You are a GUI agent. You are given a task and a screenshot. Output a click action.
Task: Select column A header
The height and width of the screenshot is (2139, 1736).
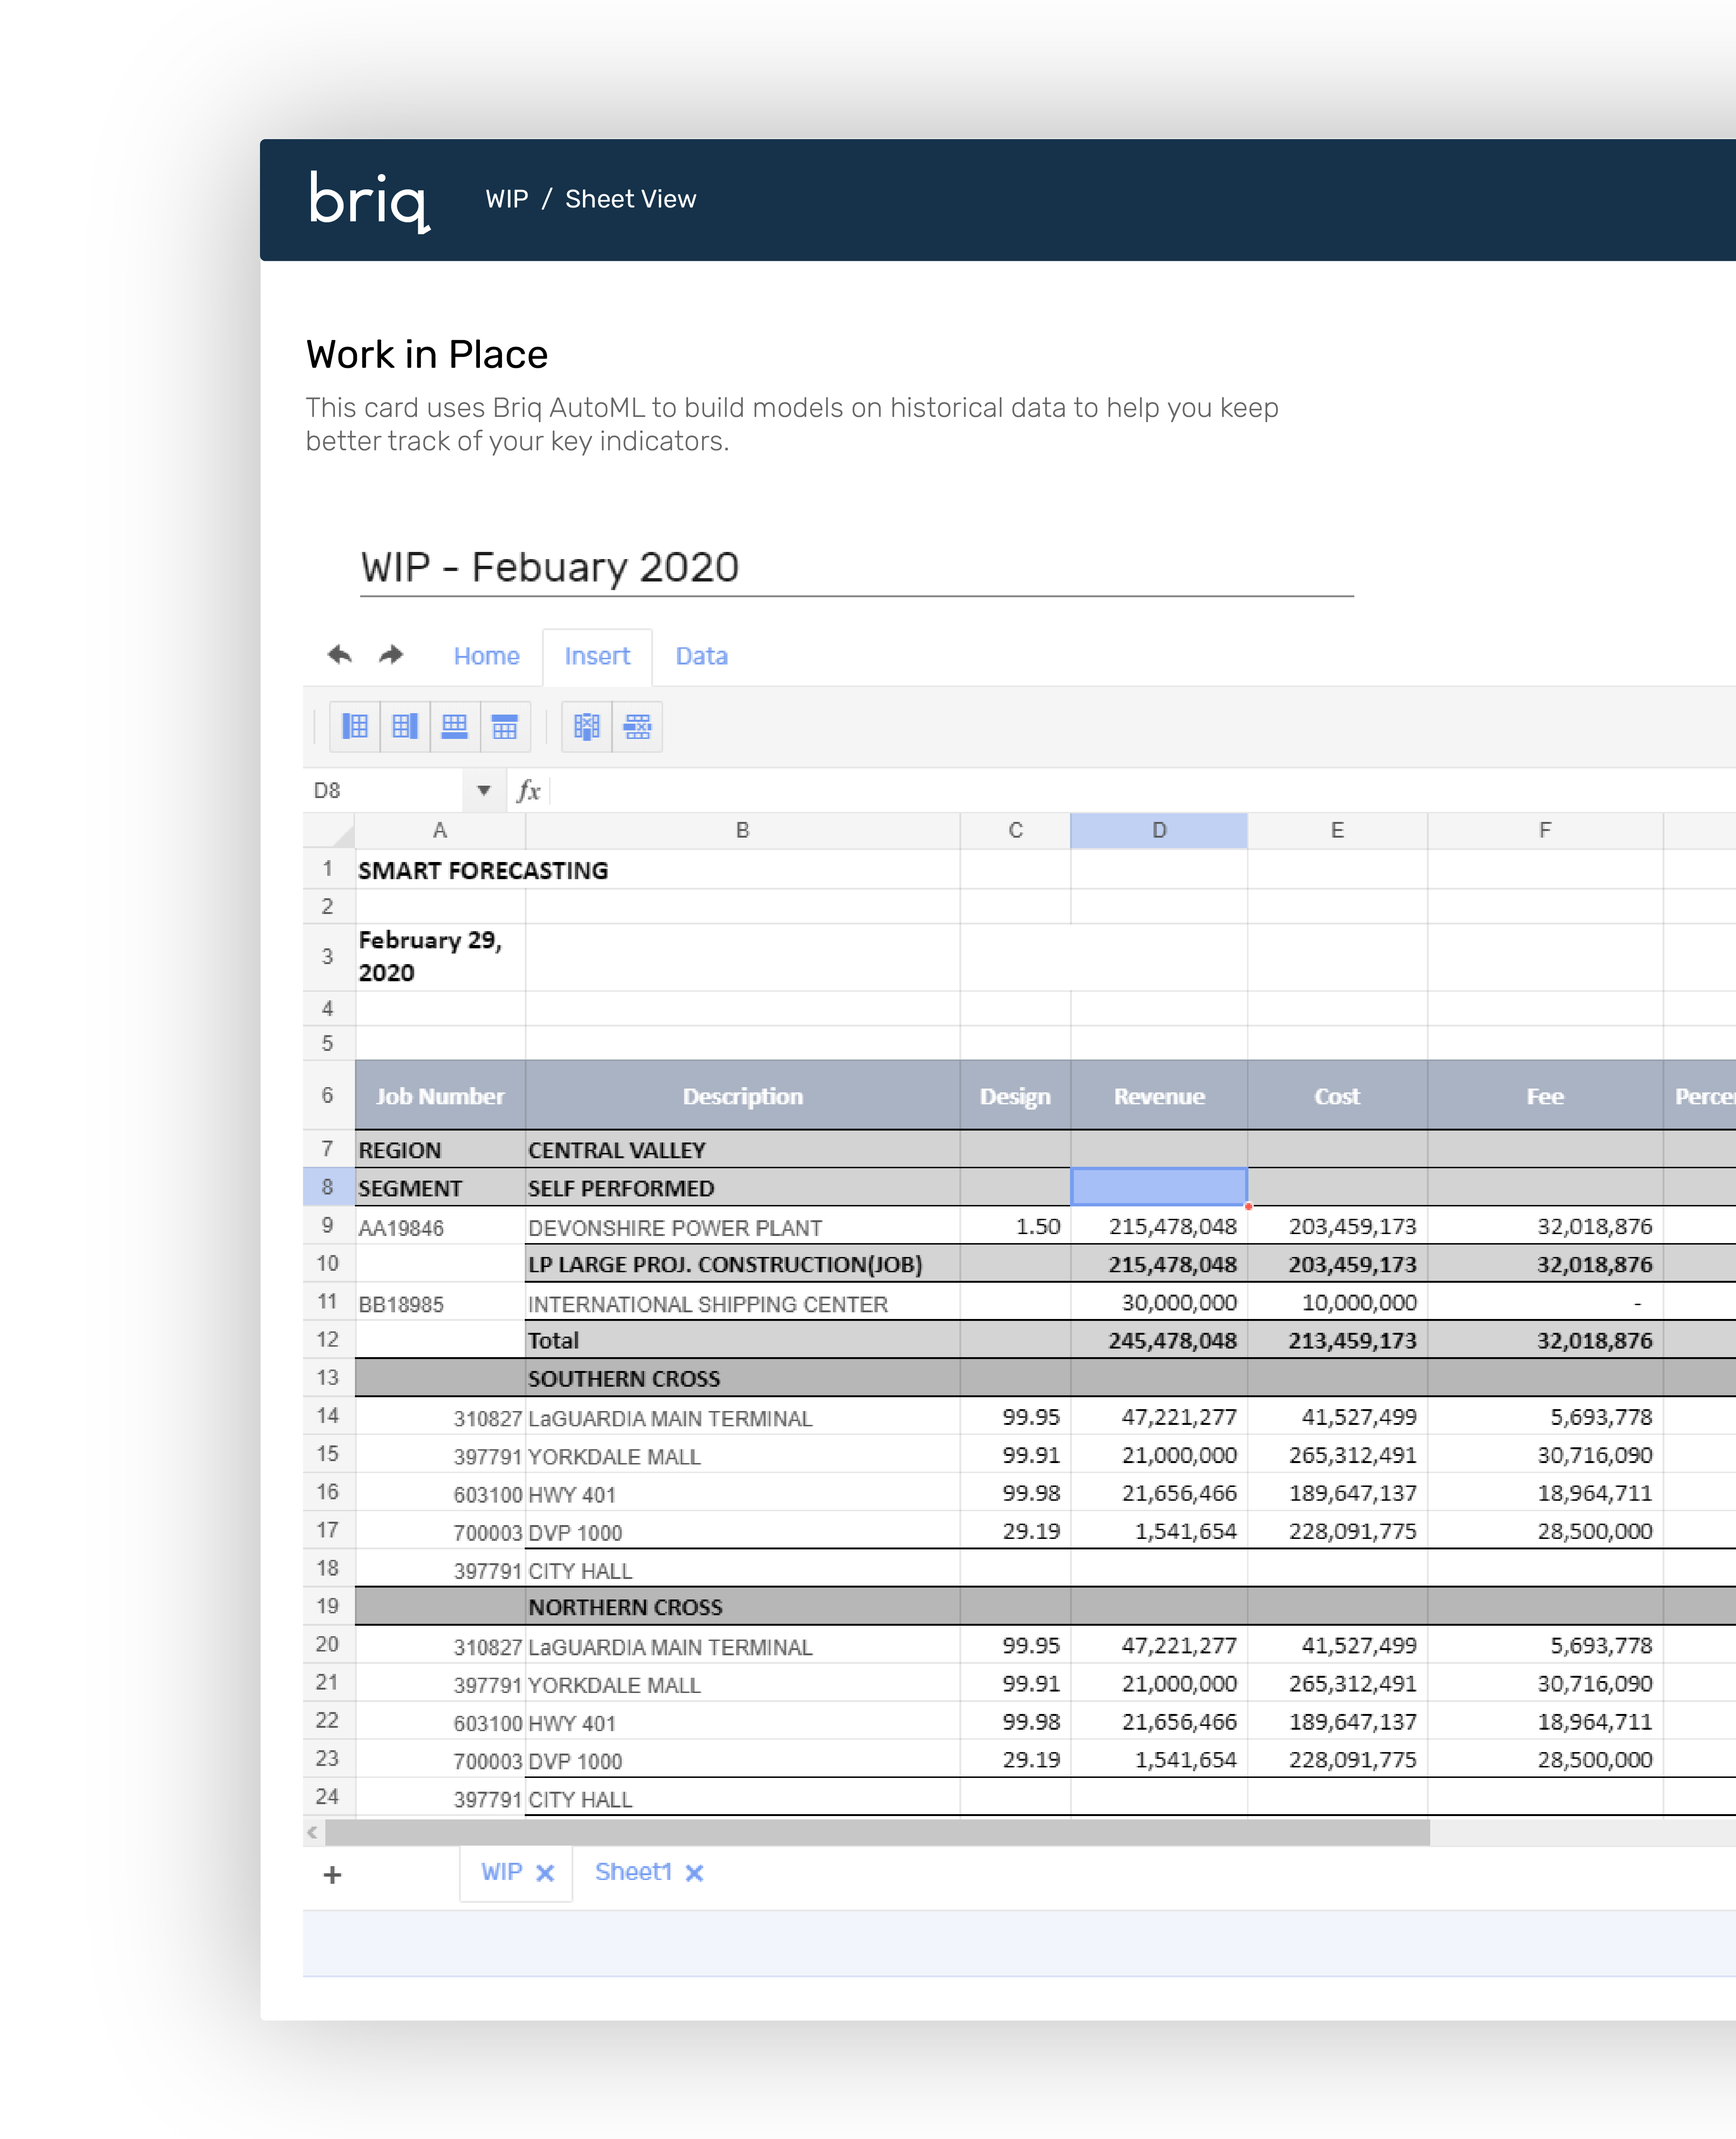[440, 831]
